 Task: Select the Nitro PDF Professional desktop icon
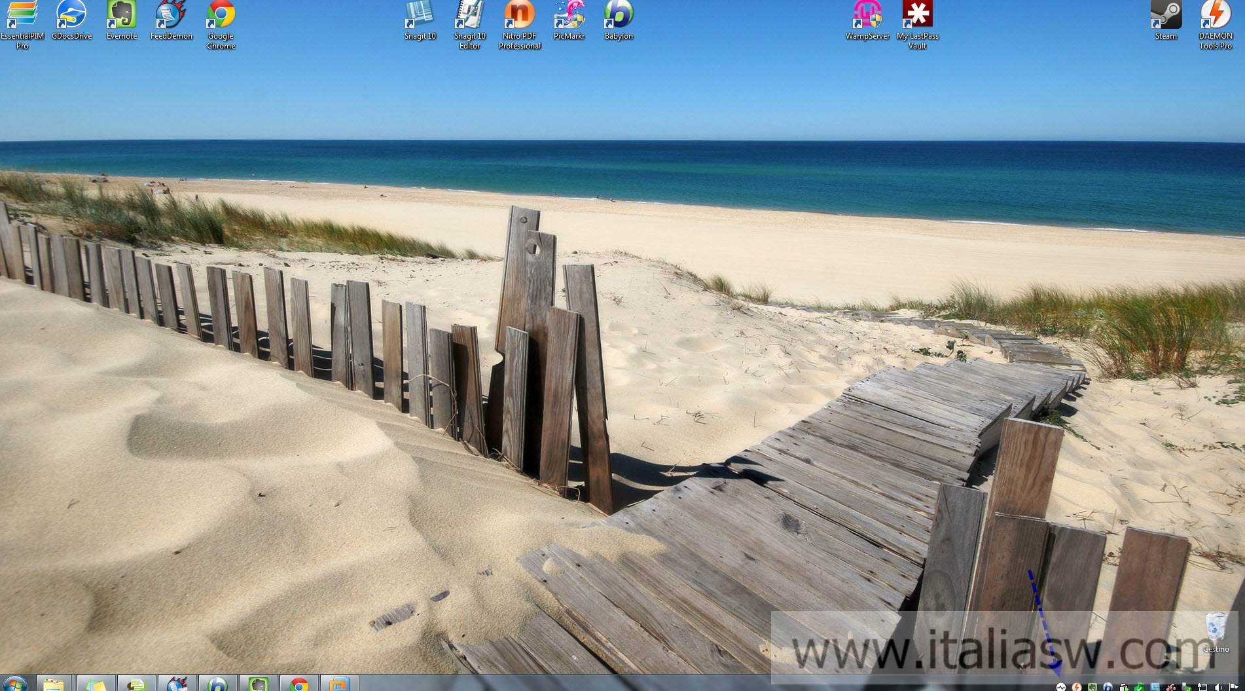point(520,25)
